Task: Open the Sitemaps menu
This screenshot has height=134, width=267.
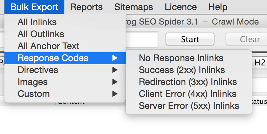Action: click(133, 7)
